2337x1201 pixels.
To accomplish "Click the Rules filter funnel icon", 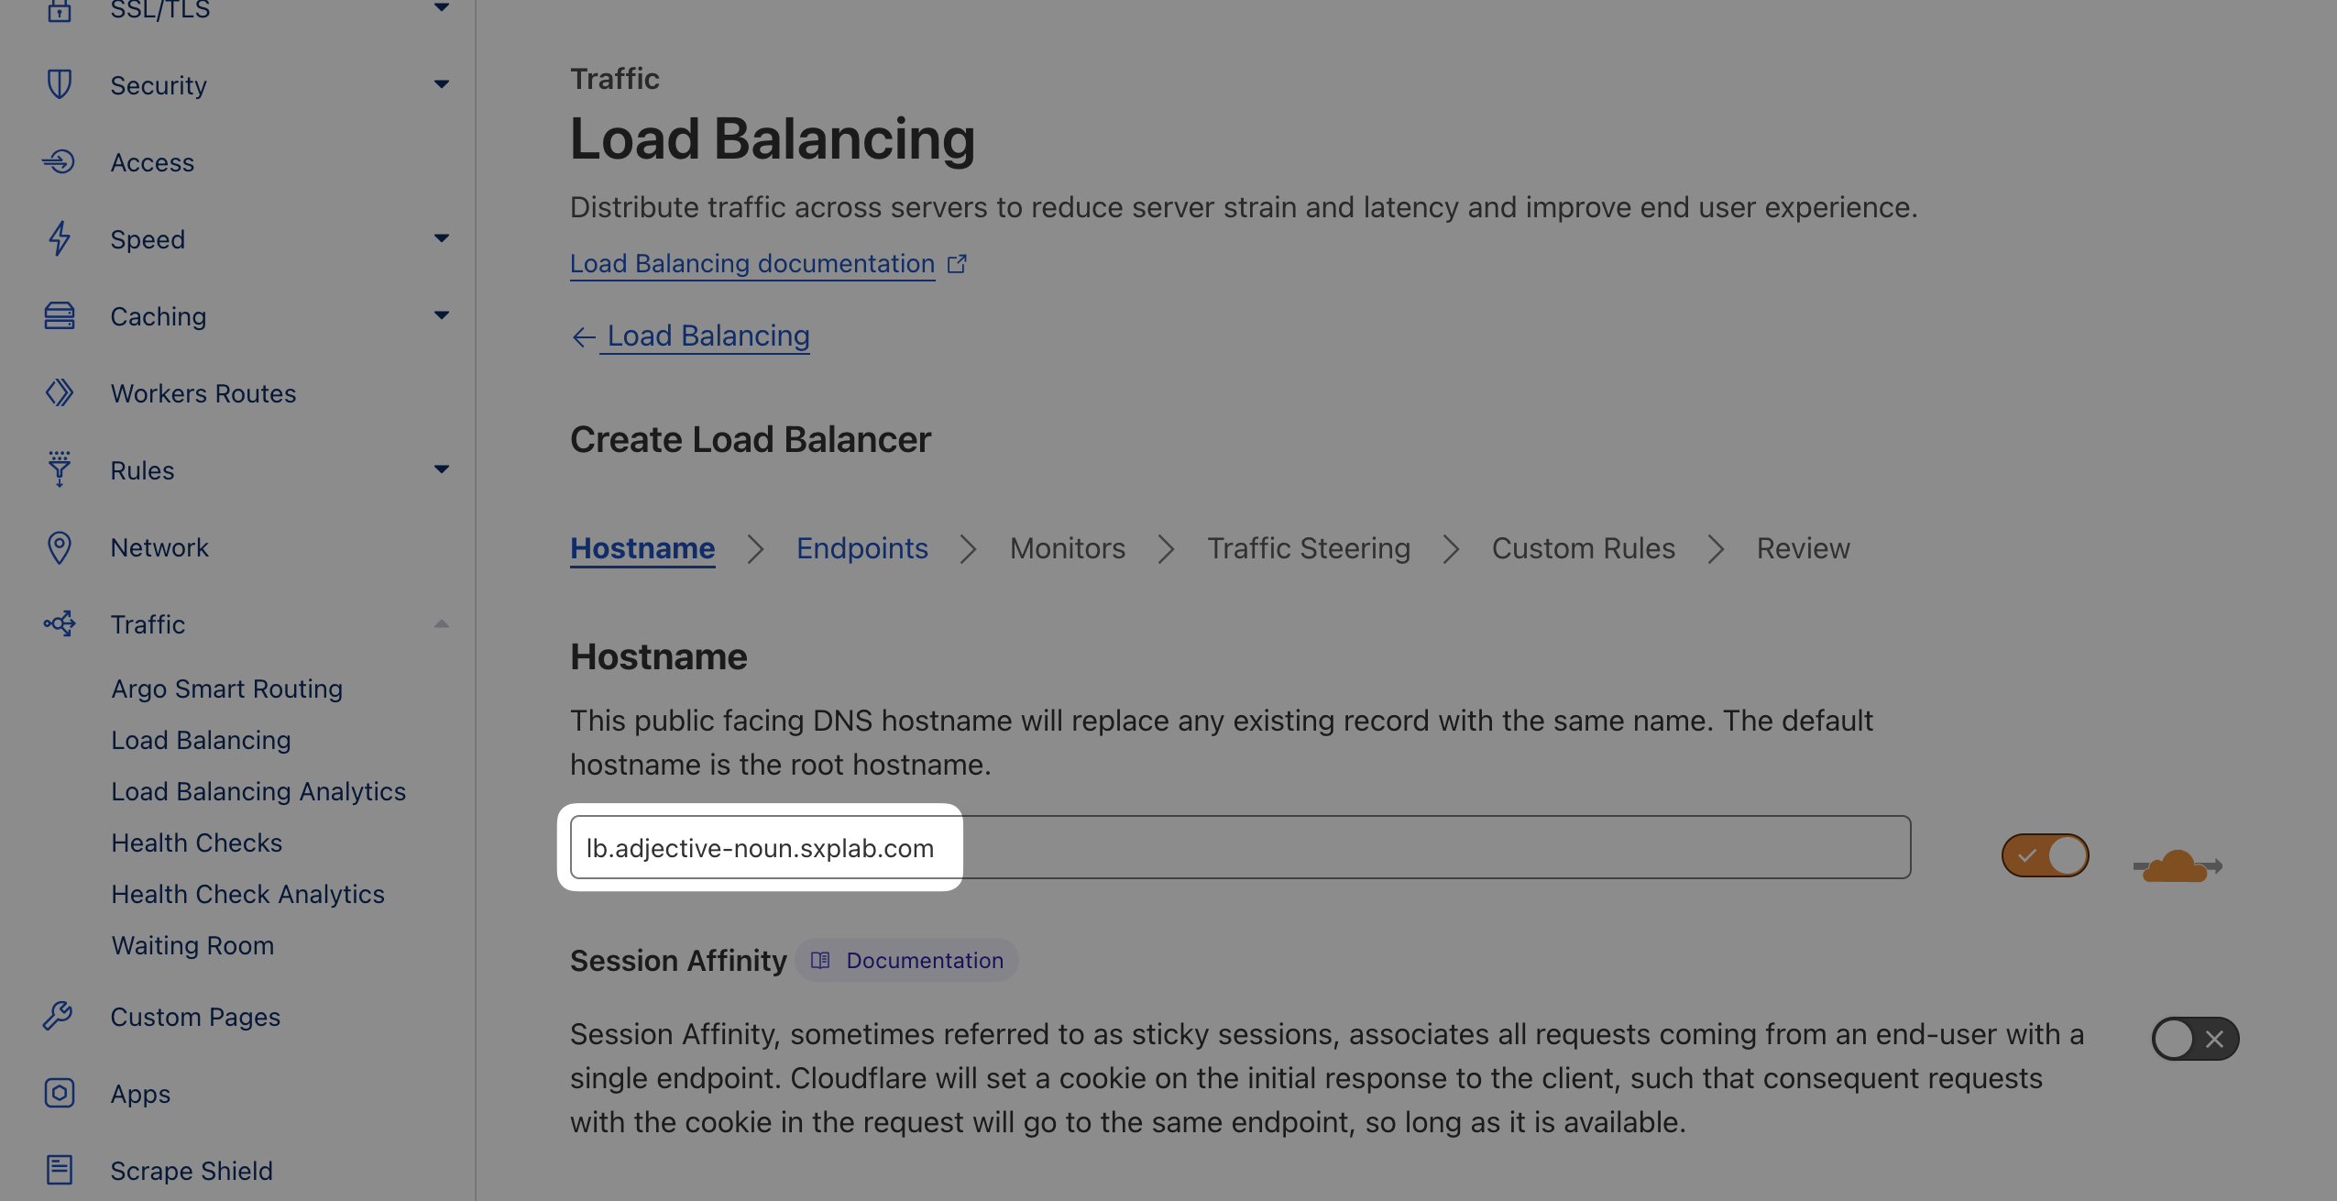I will [60, 469].
